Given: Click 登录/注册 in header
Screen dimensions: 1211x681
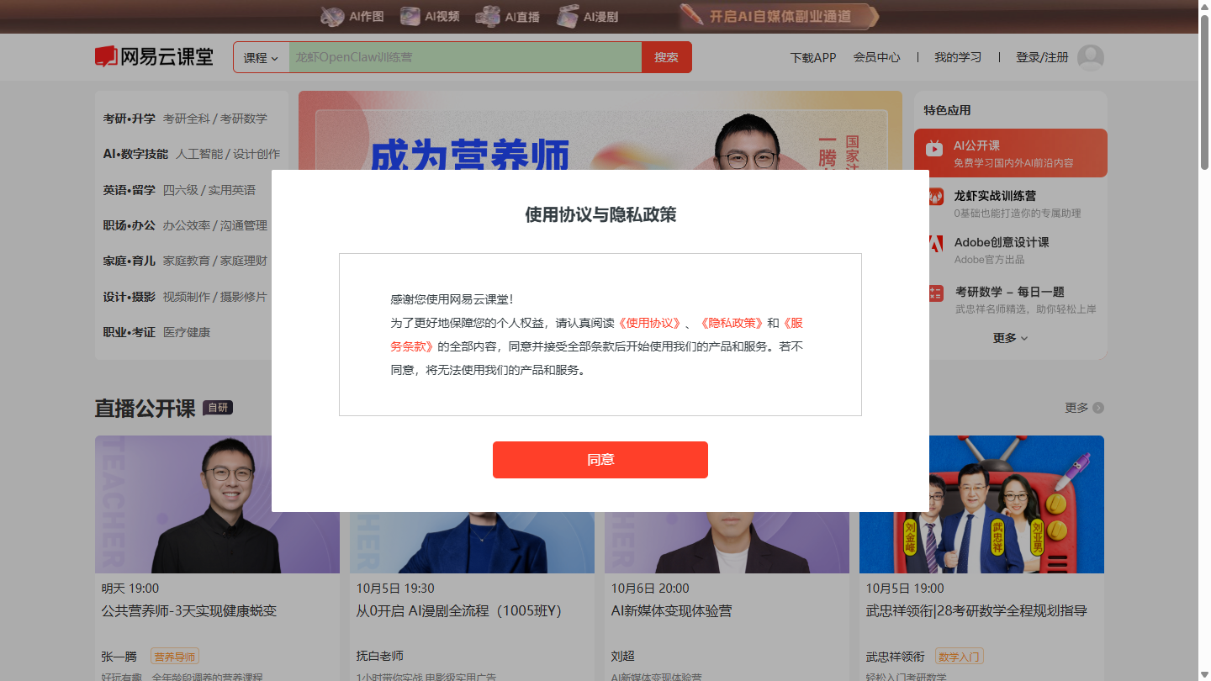Looking at the screenshot, I should click(1042, 57).
